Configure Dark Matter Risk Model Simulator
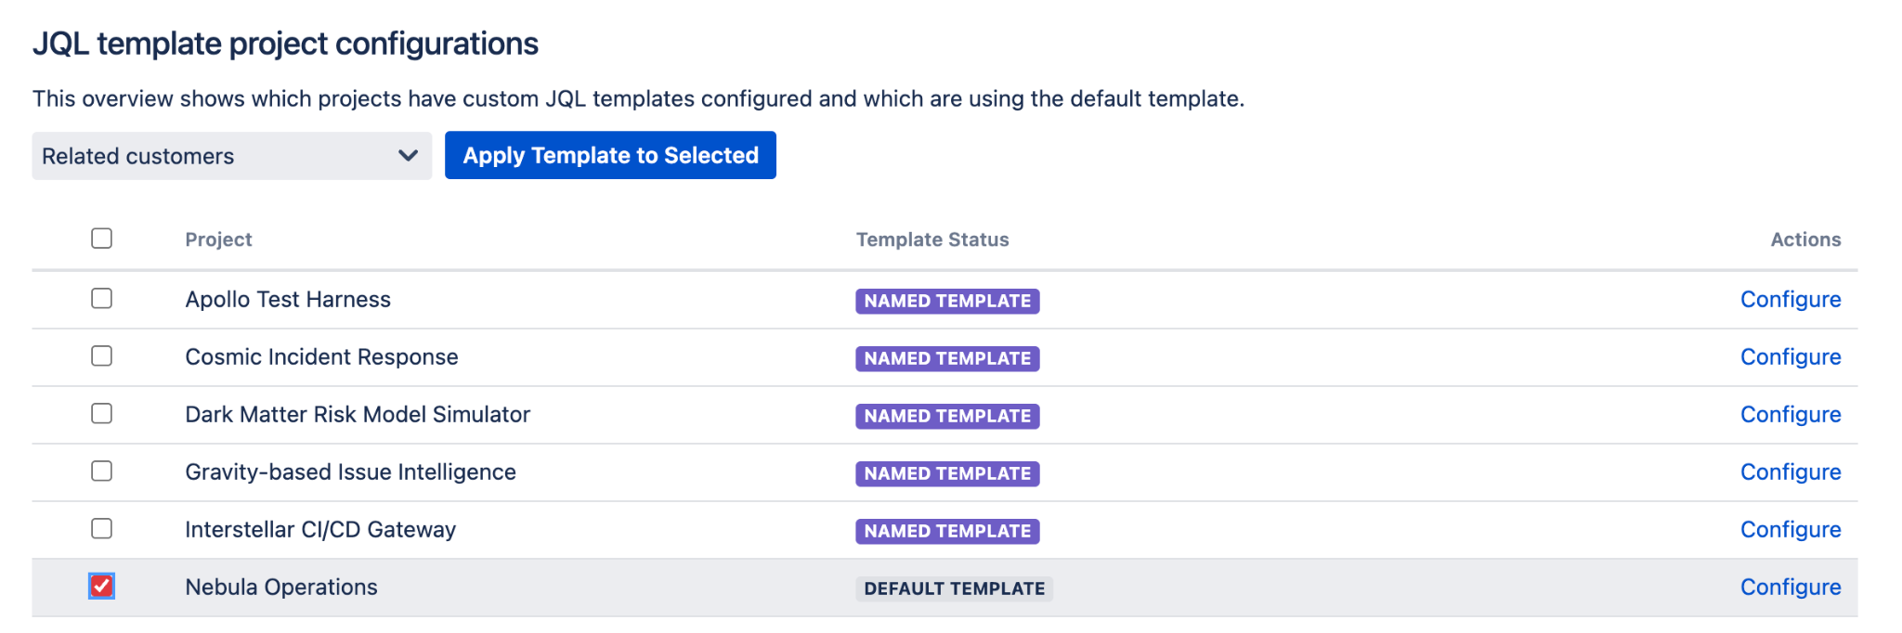Image resolution: width=1902 pixels, height=633 pixels. (1790, 414)
